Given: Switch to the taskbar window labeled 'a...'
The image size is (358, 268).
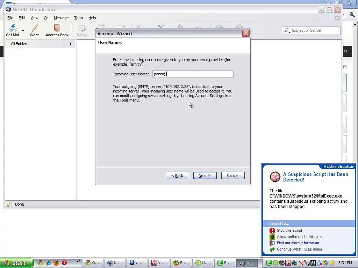Looking at the screenshot, I should (137, 263).
